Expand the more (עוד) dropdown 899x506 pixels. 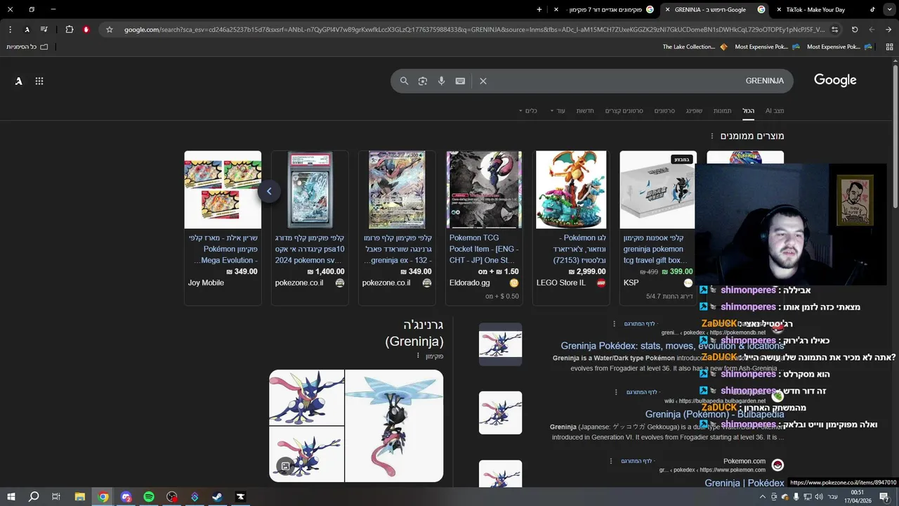[558, 111]
